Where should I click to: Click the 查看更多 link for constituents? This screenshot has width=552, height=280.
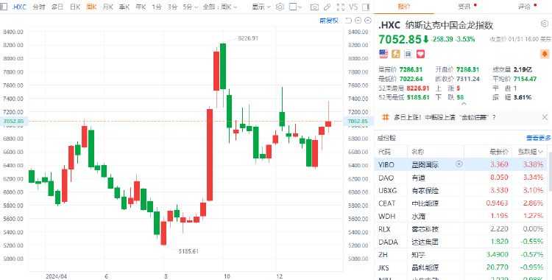click(x=539, y=138)
